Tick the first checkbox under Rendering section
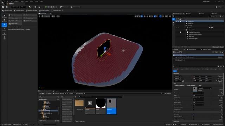The width and height of the screenshot is (225, 126). (194, 114)
